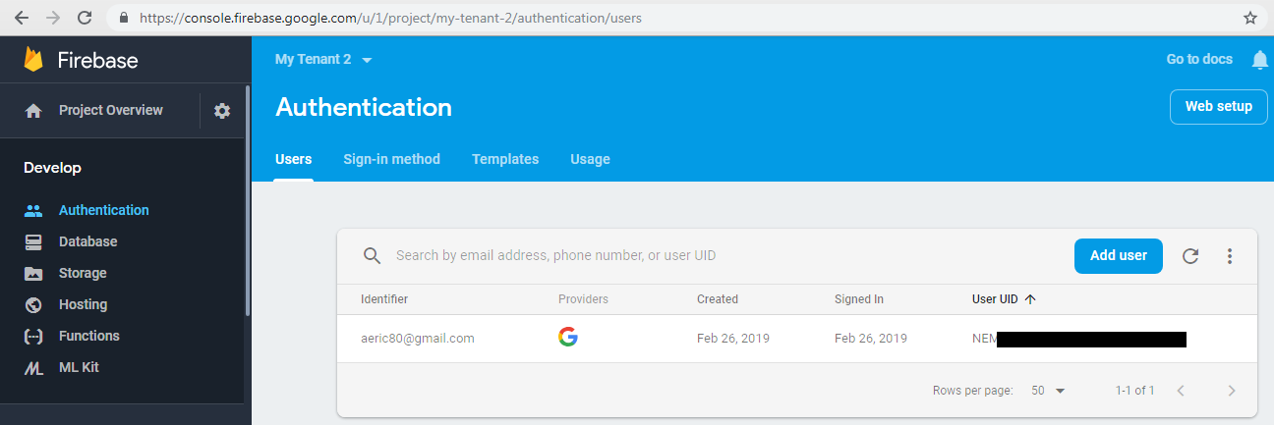Open the Web setup button

(x=1218, y=107)
